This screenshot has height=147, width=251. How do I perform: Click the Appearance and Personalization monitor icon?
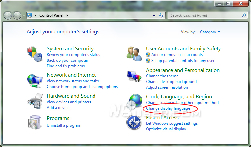click(134, 76)
